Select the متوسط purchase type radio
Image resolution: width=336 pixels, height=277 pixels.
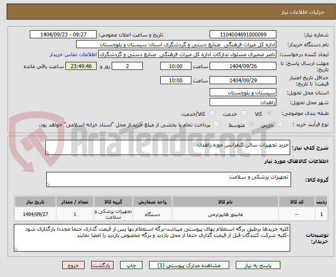tap(251, 124)
